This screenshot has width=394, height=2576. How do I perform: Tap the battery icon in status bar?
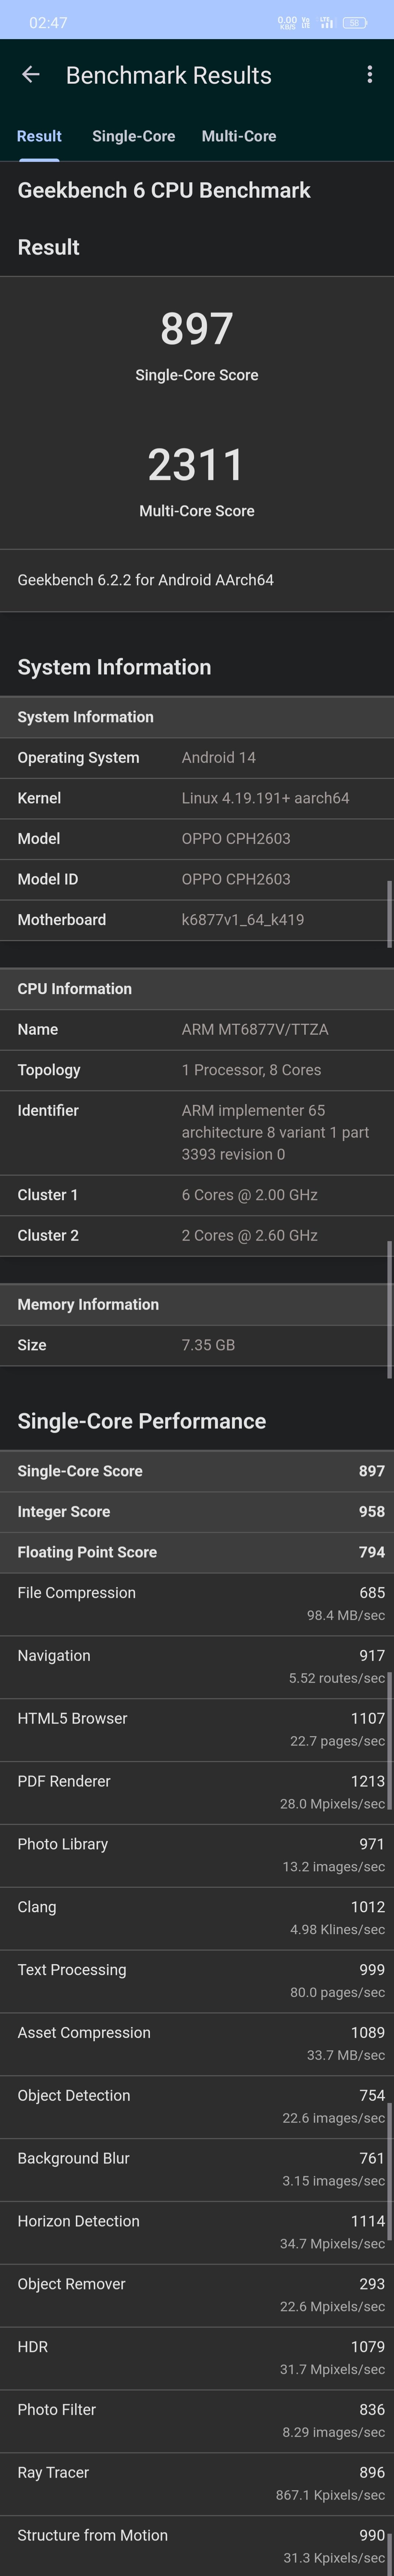[x=354, y=22]
